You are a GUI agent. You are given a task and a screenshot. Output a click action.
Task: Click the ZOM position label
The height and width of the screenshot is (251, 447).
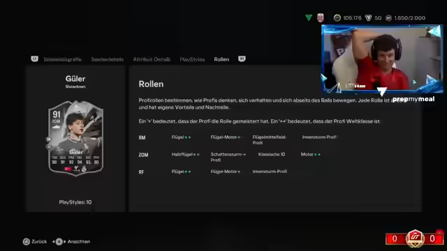click(143, 155)
